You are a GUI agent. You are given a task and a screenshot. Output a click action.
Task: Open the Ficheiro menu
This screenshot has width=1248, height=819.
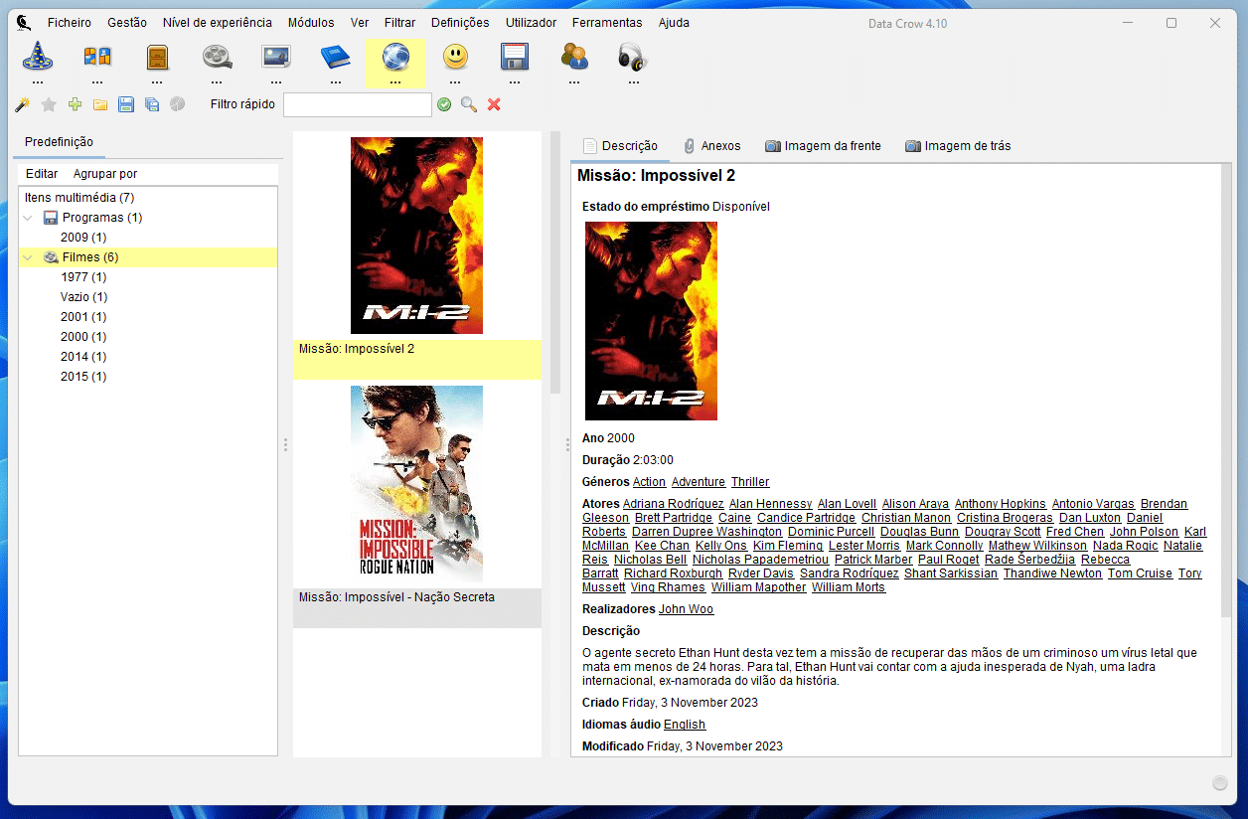pyautogui.click(x=70, y=23)
